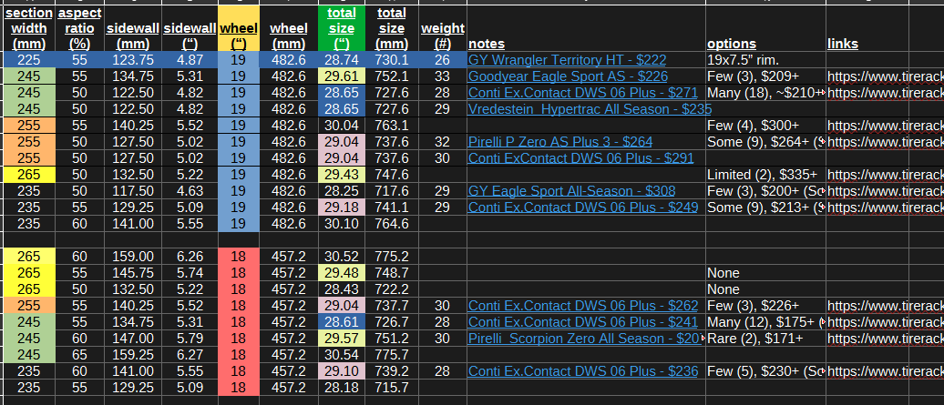Select the total size (mm) cell 775.2
Image resolution: width=944 pixels, height=405 pixels.
pos(392,257)
